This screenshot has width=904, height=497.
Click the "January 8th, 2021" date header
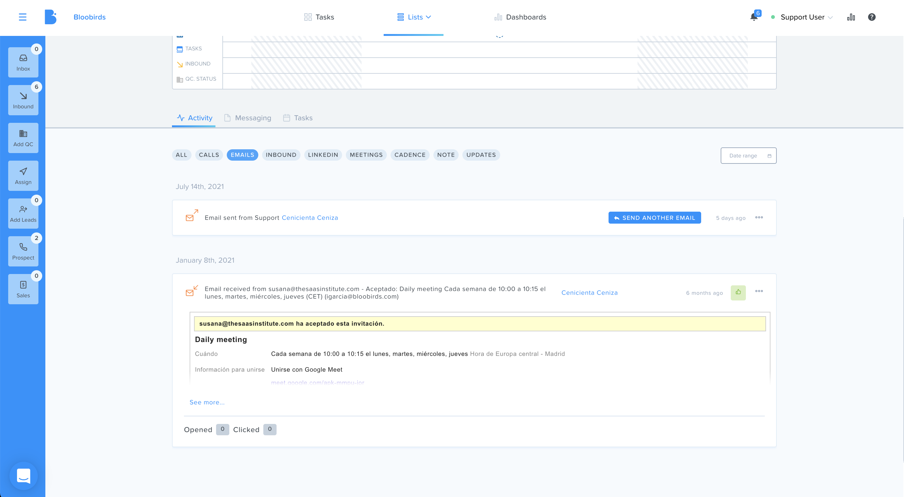pos(205,260)
